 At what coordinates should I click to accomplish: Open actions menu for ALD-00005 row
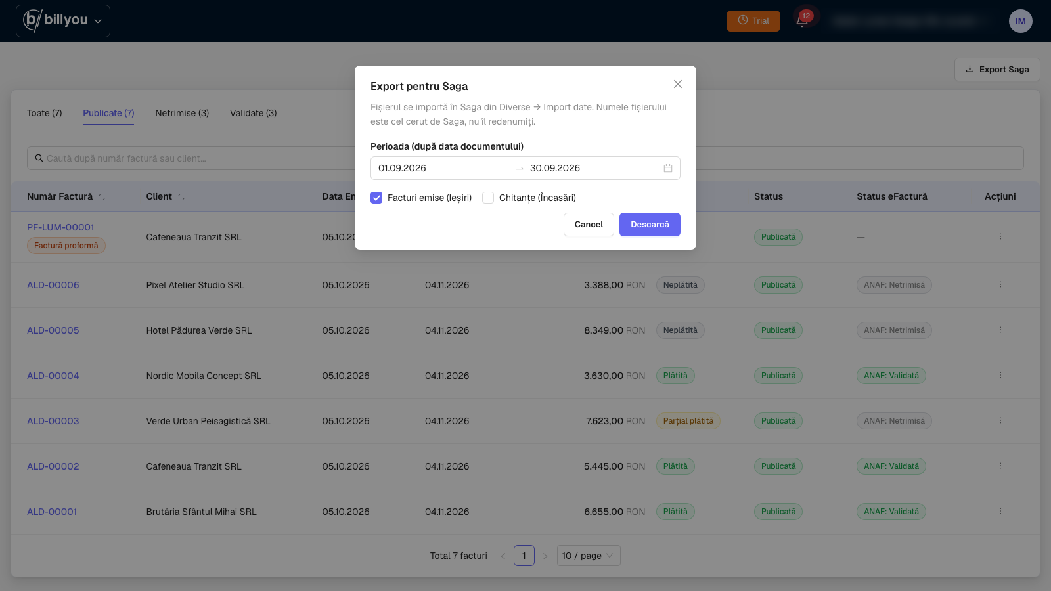(x=1000, y=330)
